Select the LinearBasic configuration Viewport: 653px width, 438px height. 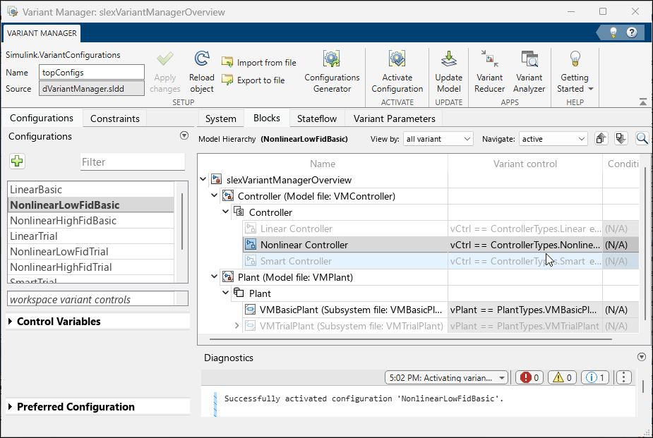pos(91,190)
